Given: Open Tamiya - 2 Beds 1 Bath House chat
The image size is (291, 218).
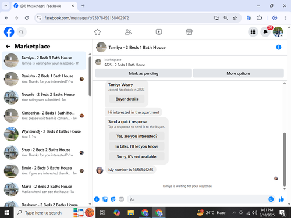Looking at the screenshot, I should pyautogui.click(x=44, y=60).
